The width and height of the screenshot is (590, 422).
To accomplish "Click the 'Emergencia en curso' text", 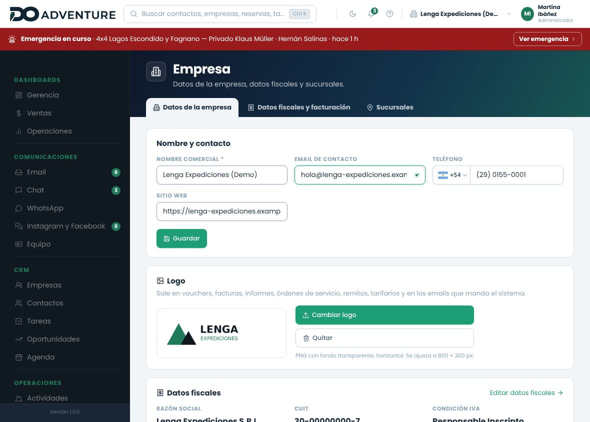I will point(56,39).
